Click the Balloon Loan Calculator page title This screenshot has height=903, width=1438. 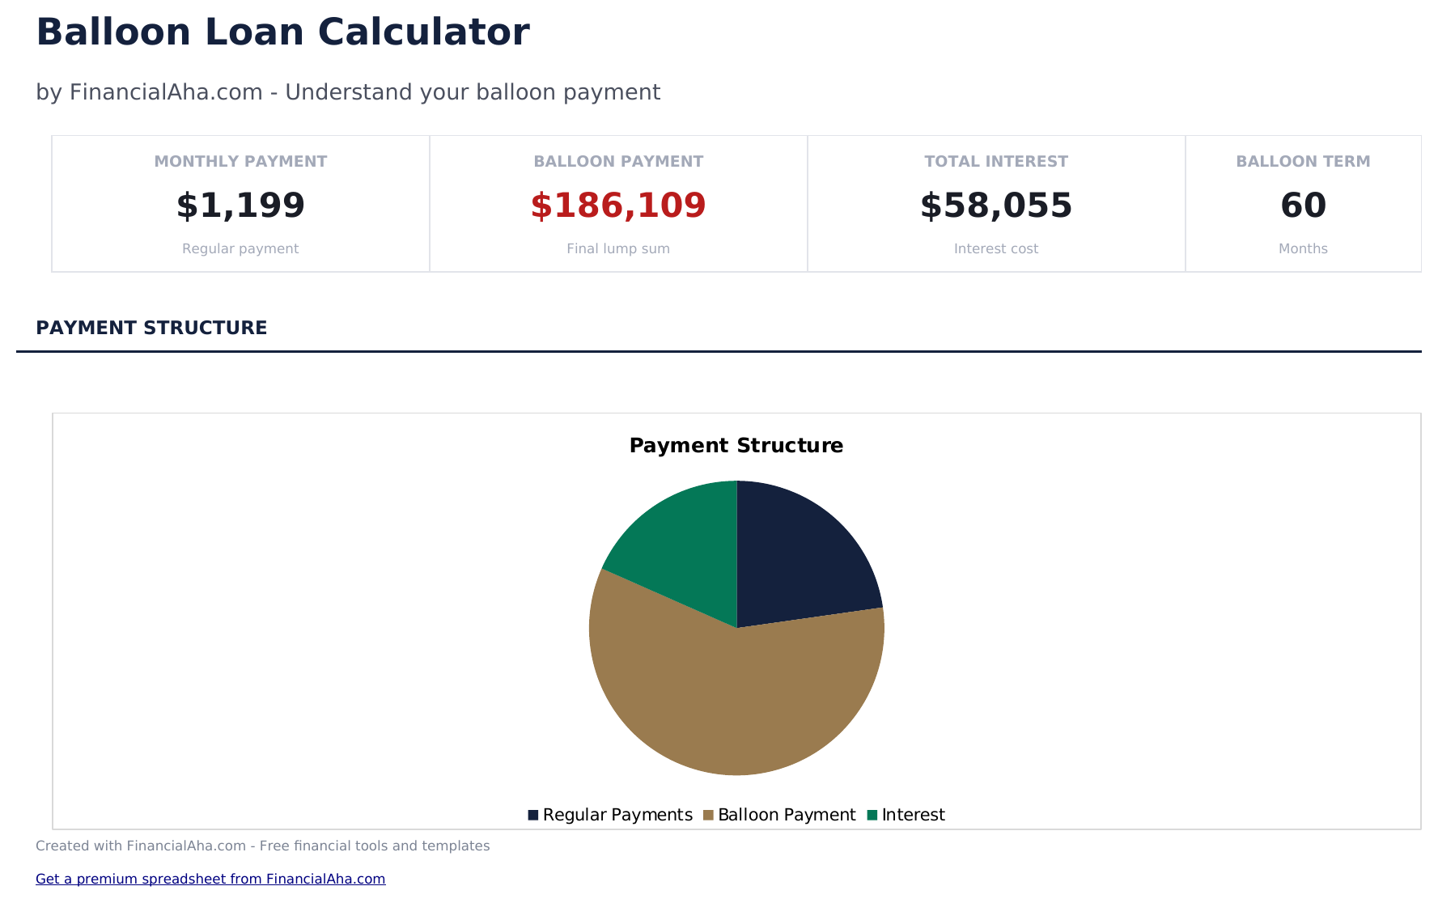click(282, 32)
